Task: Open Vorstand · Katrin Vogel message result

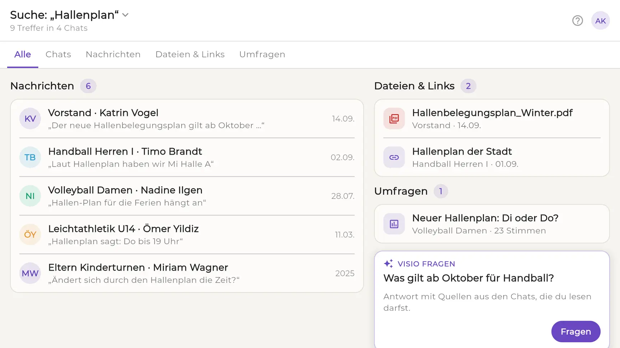Action: [187, 119]
